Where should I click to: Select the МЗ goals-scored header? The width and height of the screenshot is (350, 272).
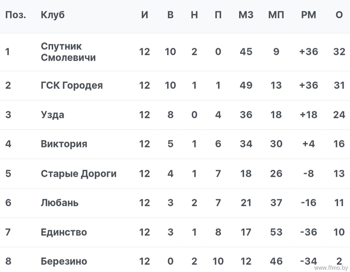tap(246, 15)
